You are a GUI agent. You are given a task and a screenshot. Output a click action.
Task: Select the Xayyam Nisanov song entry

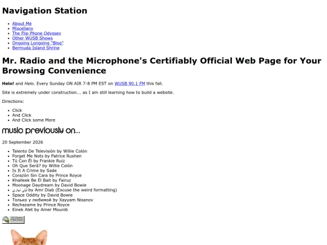(x=53, y=200)
